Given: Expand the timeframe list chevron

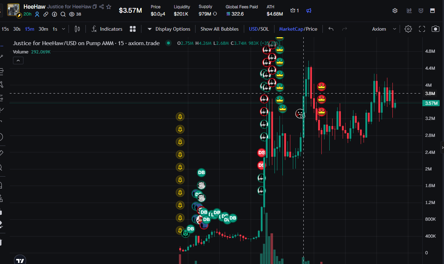Looking at the screenshot, I should [64, 29].
